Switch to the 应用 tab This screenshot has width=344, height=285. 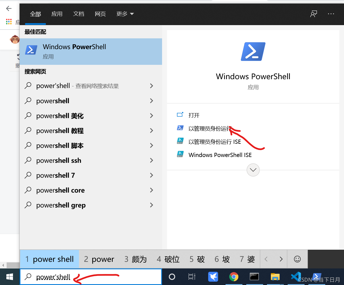coord(57,14)
